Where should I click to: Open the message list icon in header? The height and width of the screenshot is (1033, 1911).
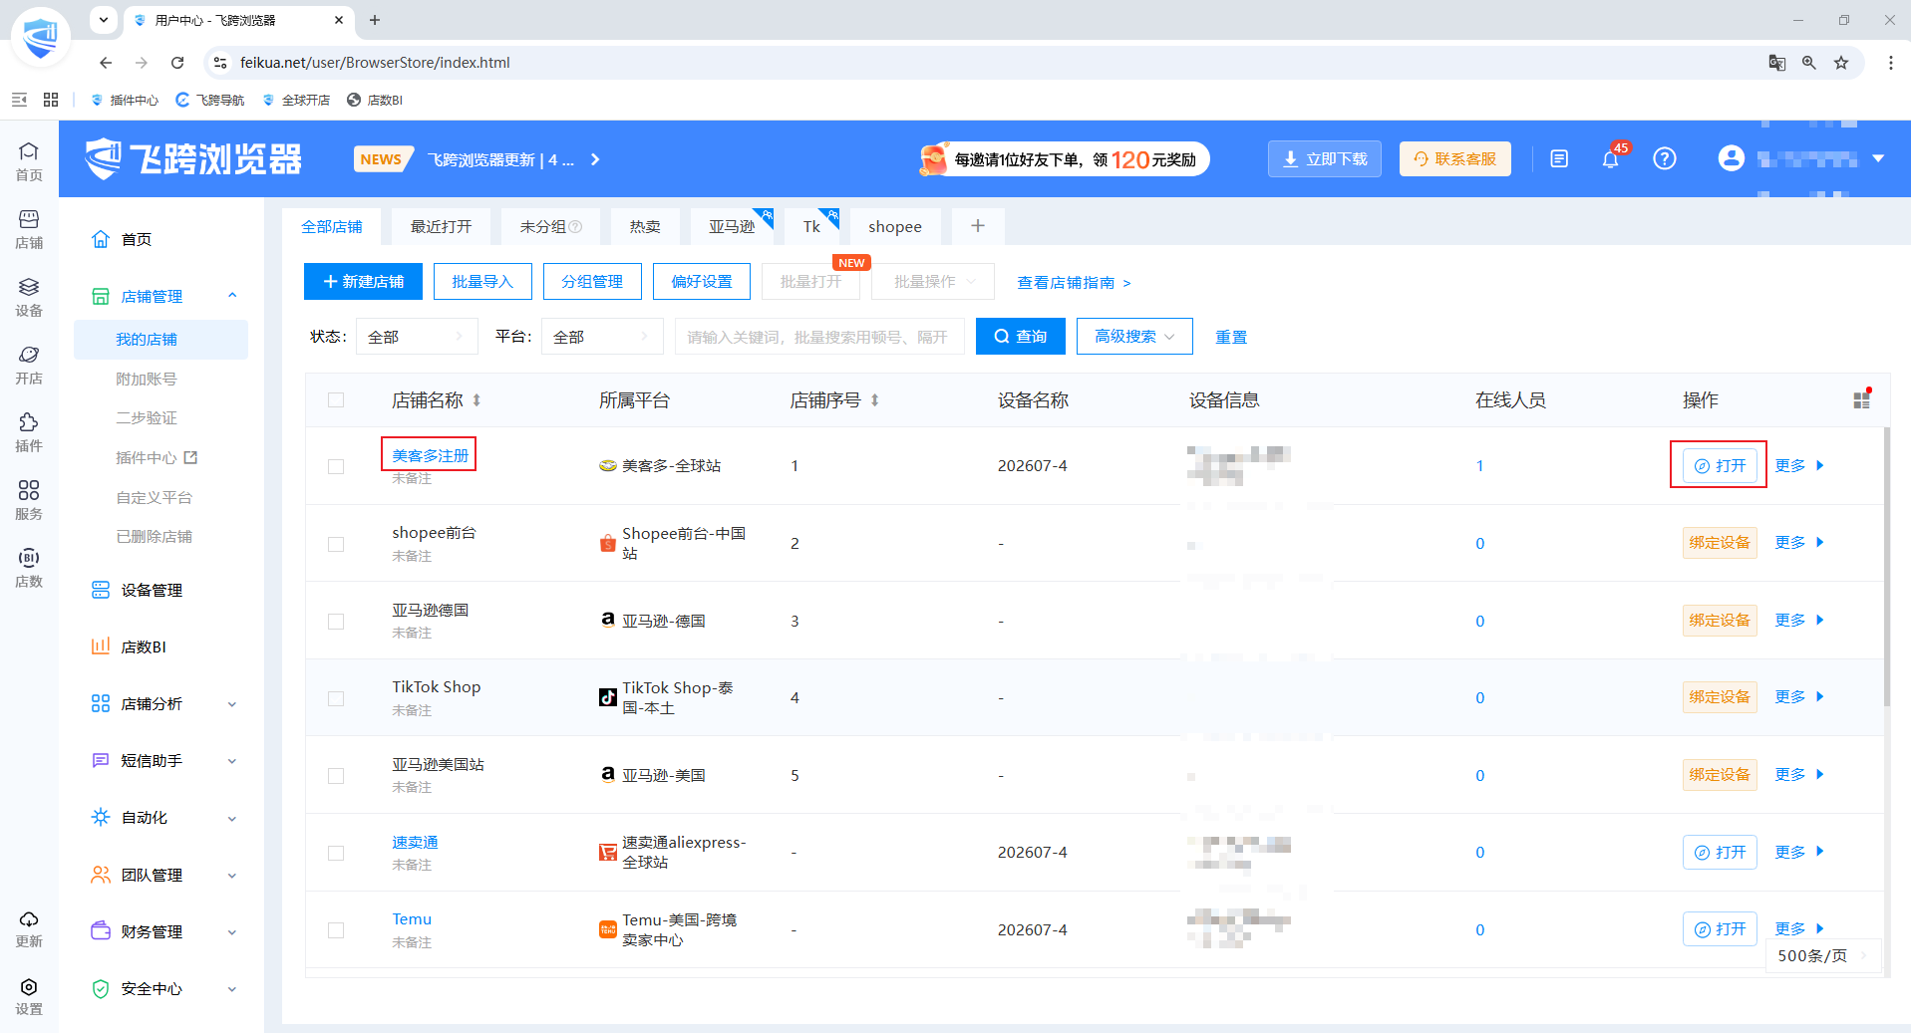tap(1559, 159)
